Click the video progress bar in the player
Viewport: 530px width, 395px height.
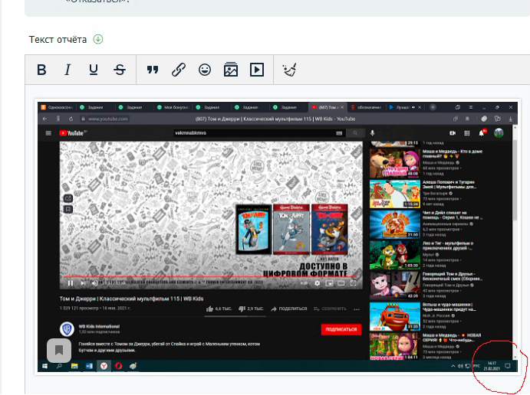211,277
